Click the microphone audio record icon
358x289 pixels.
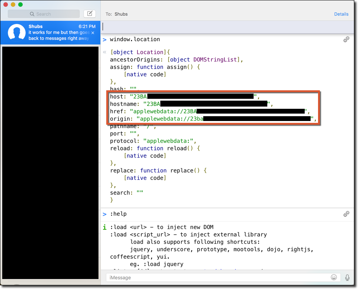point(347,278)
